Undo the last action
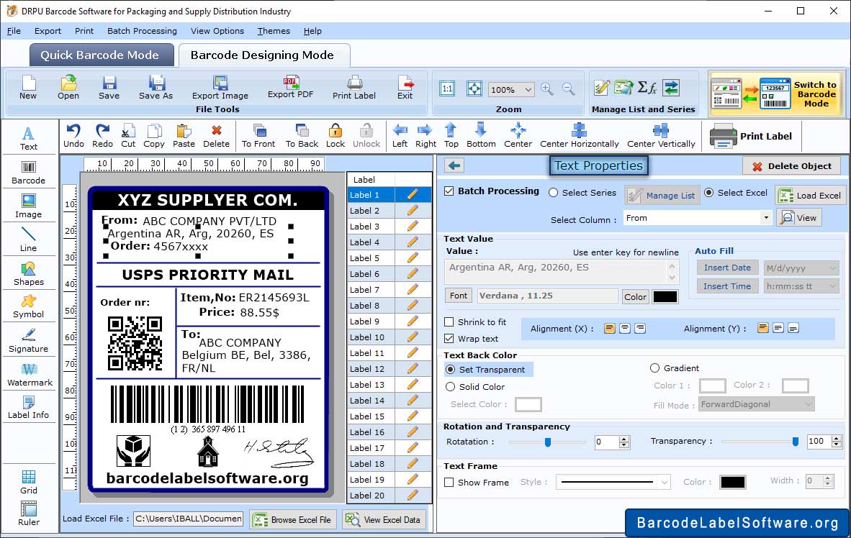 73,136
